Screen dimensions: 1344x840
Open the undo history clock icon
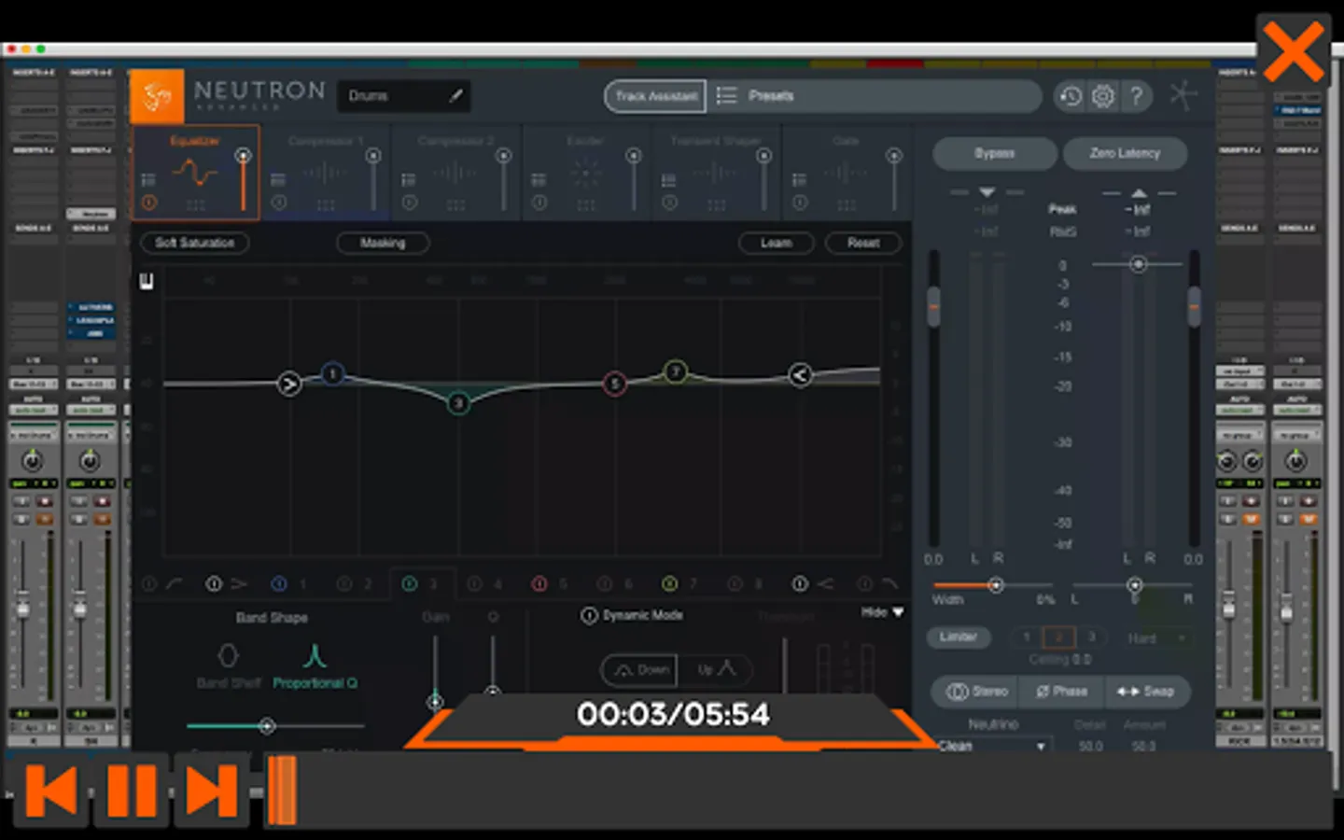click(x=1071, y=96)
